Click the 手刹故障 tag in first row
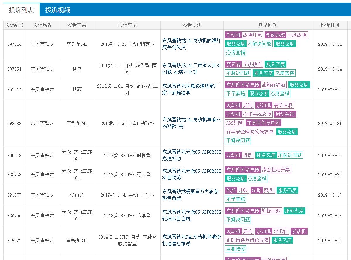Viewport: 351px width, 260px height. pos(297,35)
